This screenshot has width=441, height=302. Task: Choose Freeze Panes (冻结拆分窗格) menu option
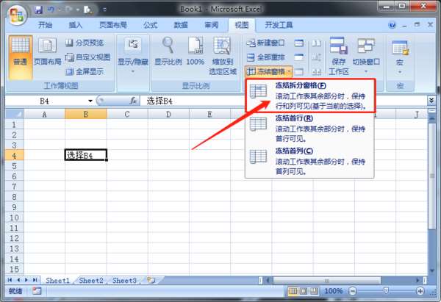click(310, 96)
